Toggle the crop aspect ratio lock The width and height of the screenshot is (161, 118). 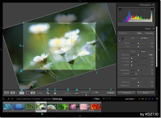(x=55, y=93)
